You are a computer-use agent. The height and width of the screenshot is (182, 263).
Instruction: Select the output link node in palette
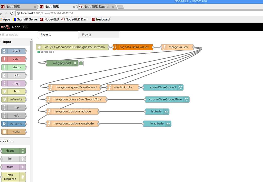point(14,159)
